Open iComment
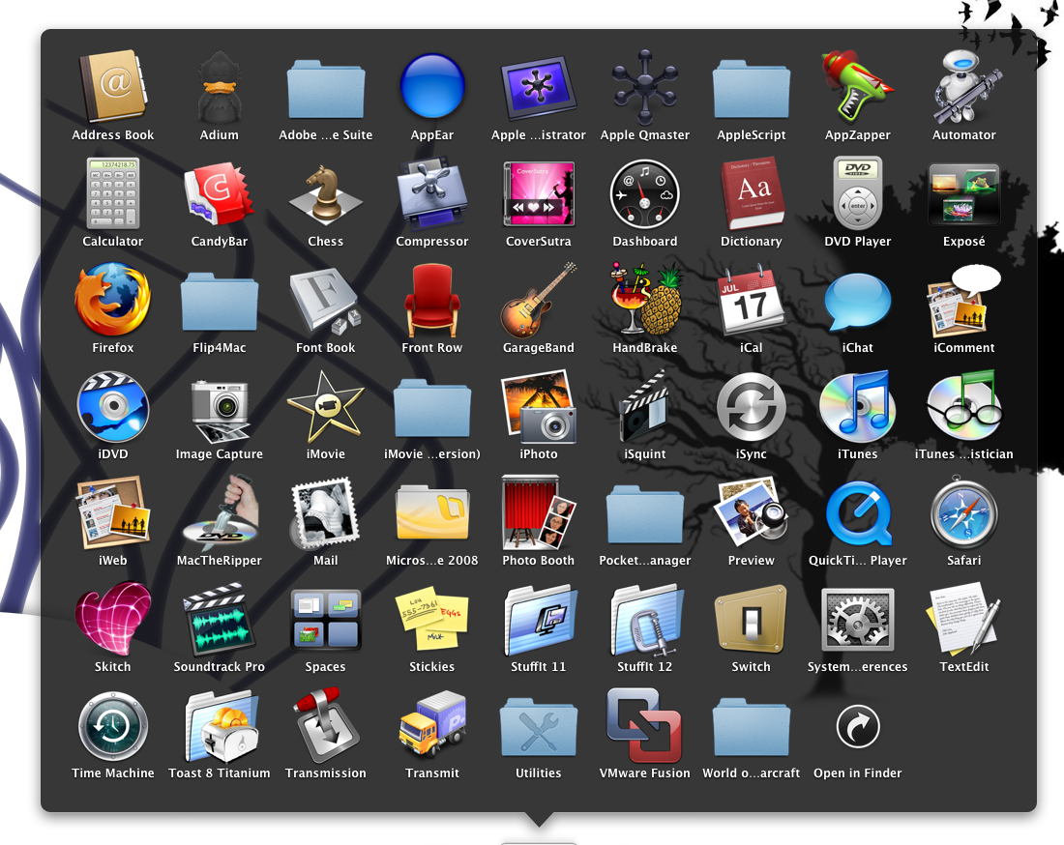 tap(964, 300)
